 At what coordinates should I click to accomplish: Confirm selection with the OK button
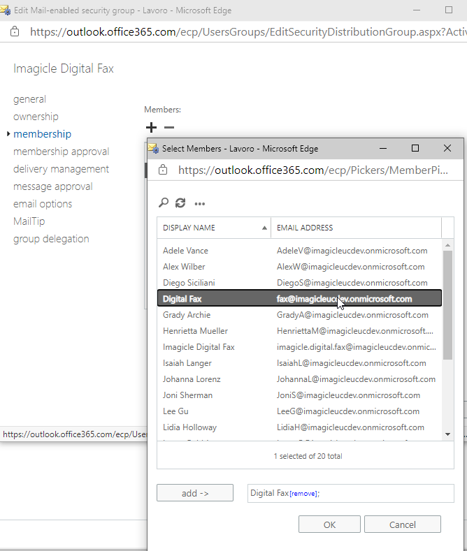tap(329, 524)
